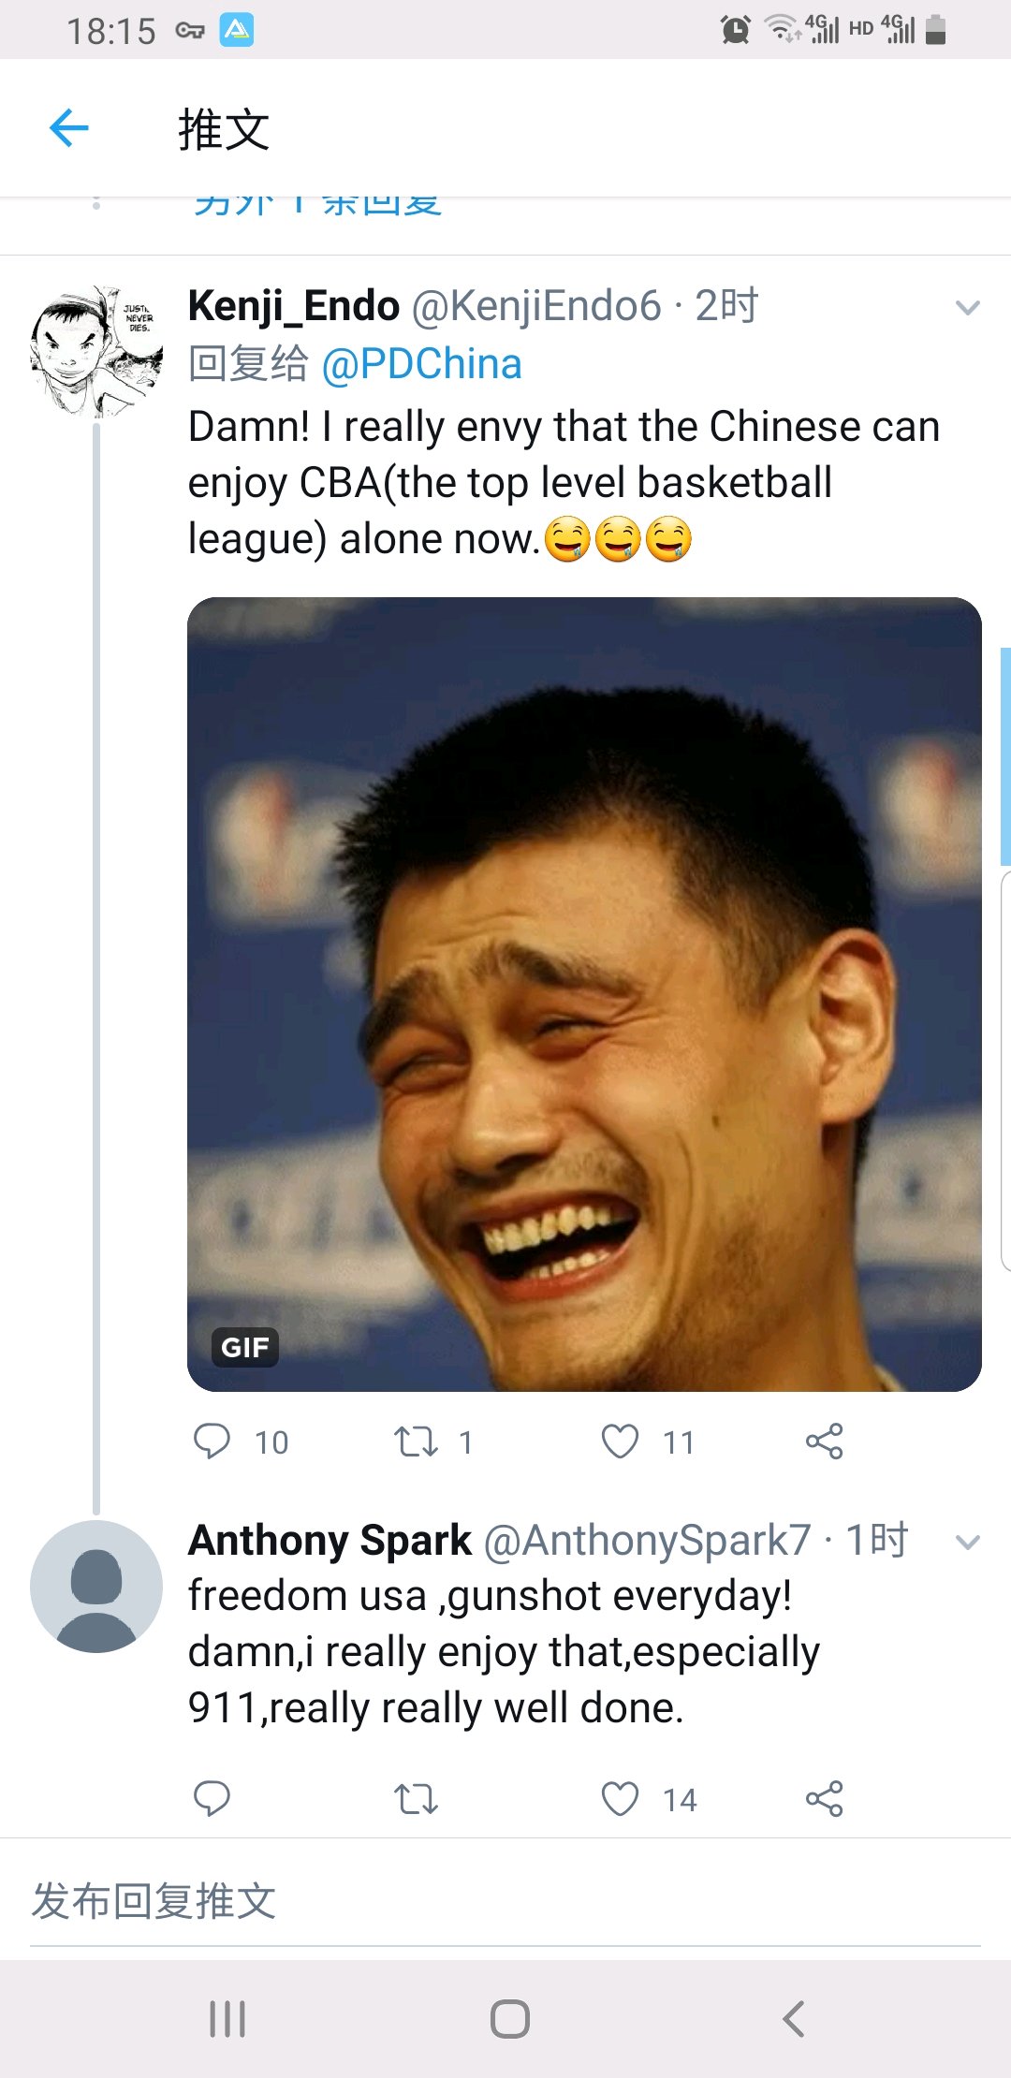
Task: Show the additional replies link
Action: click(x=318, y=206)
